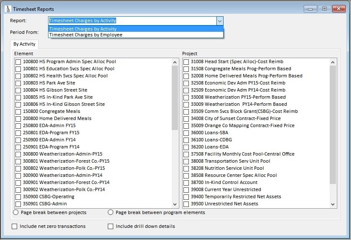Click 100802 HS Health Svcs Spec Alloc Pool text
The height and width of the screenshot is (240, 351).
[x=65, y=76]
